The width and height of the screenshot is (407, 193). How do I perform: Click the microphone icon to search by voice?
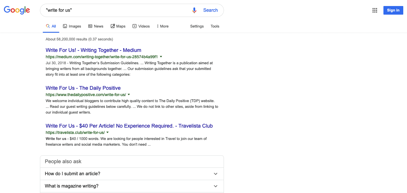coord(194,10)
